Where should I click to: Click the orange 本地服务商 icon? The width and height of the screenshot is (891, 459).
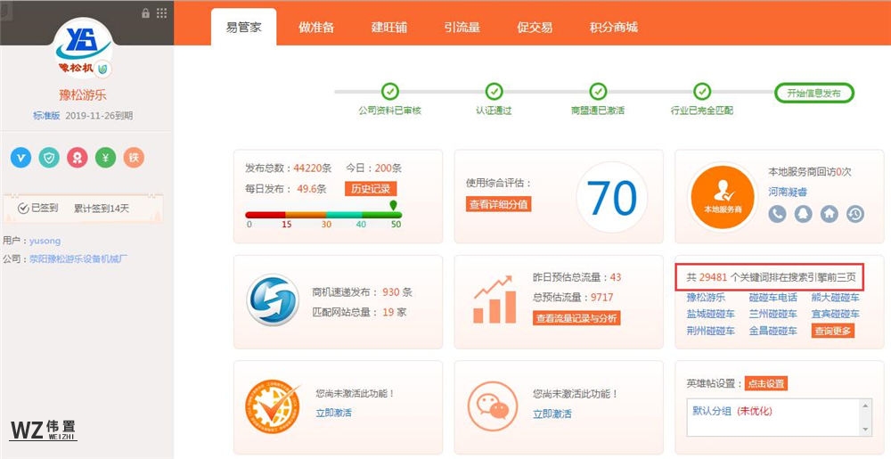(x=723, y=197)
